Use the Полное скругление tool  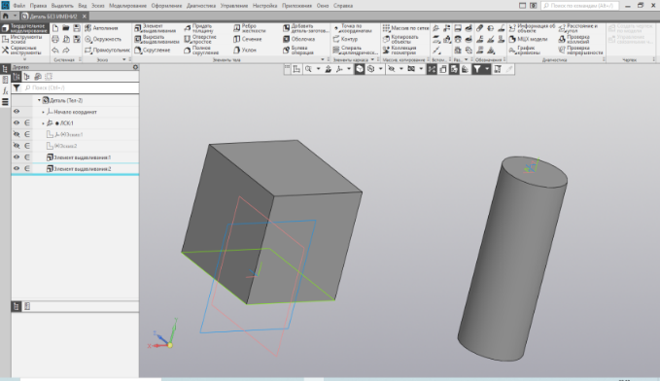click(x=201, y=51)
